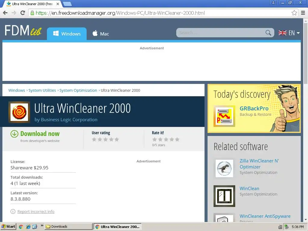Open the System Utilities breadcrumb link
The image size is (308, 231).
42,90
